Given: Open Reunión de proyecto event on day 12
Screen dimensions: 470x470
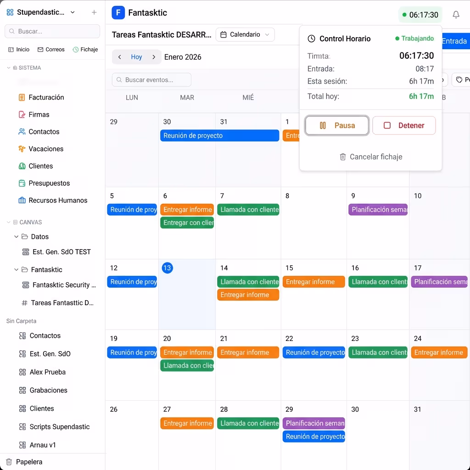Looking at the screenshot, I should click(132, 282).
